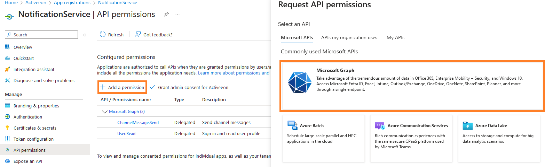Open the more options ellipsis in the title
This screenshot has height=167, width=545.
point(177,15)
